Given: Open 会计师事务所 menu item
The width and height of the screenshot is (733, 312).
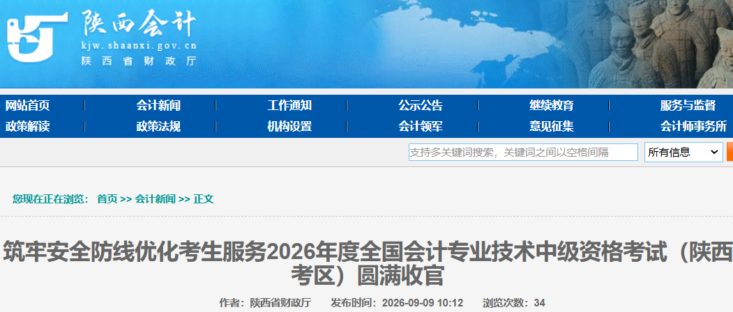Looking at the screenshot, I should point(693,126).
